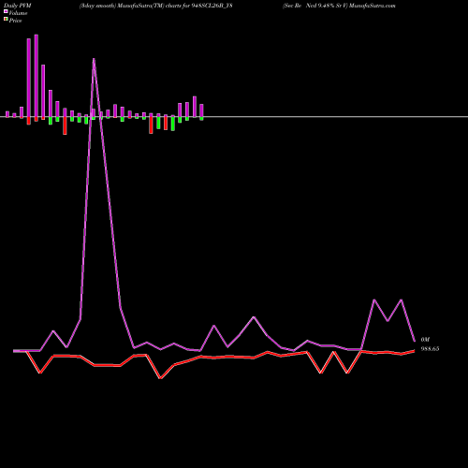Click the lowest dip of the red price line
The image size is (468, 468).
point(160,378)
